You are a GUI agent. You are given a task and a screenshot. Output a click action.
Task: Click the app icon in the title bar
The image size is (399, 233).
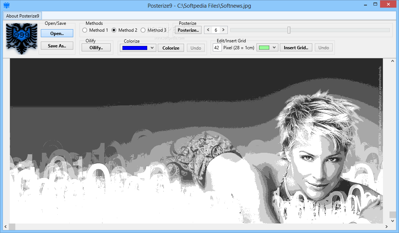[x=6, y=5]
